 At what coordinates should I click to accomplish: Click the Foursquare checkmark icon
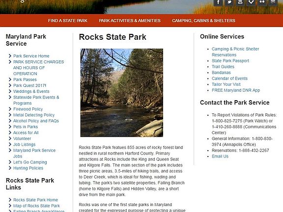tap(251, 2)
